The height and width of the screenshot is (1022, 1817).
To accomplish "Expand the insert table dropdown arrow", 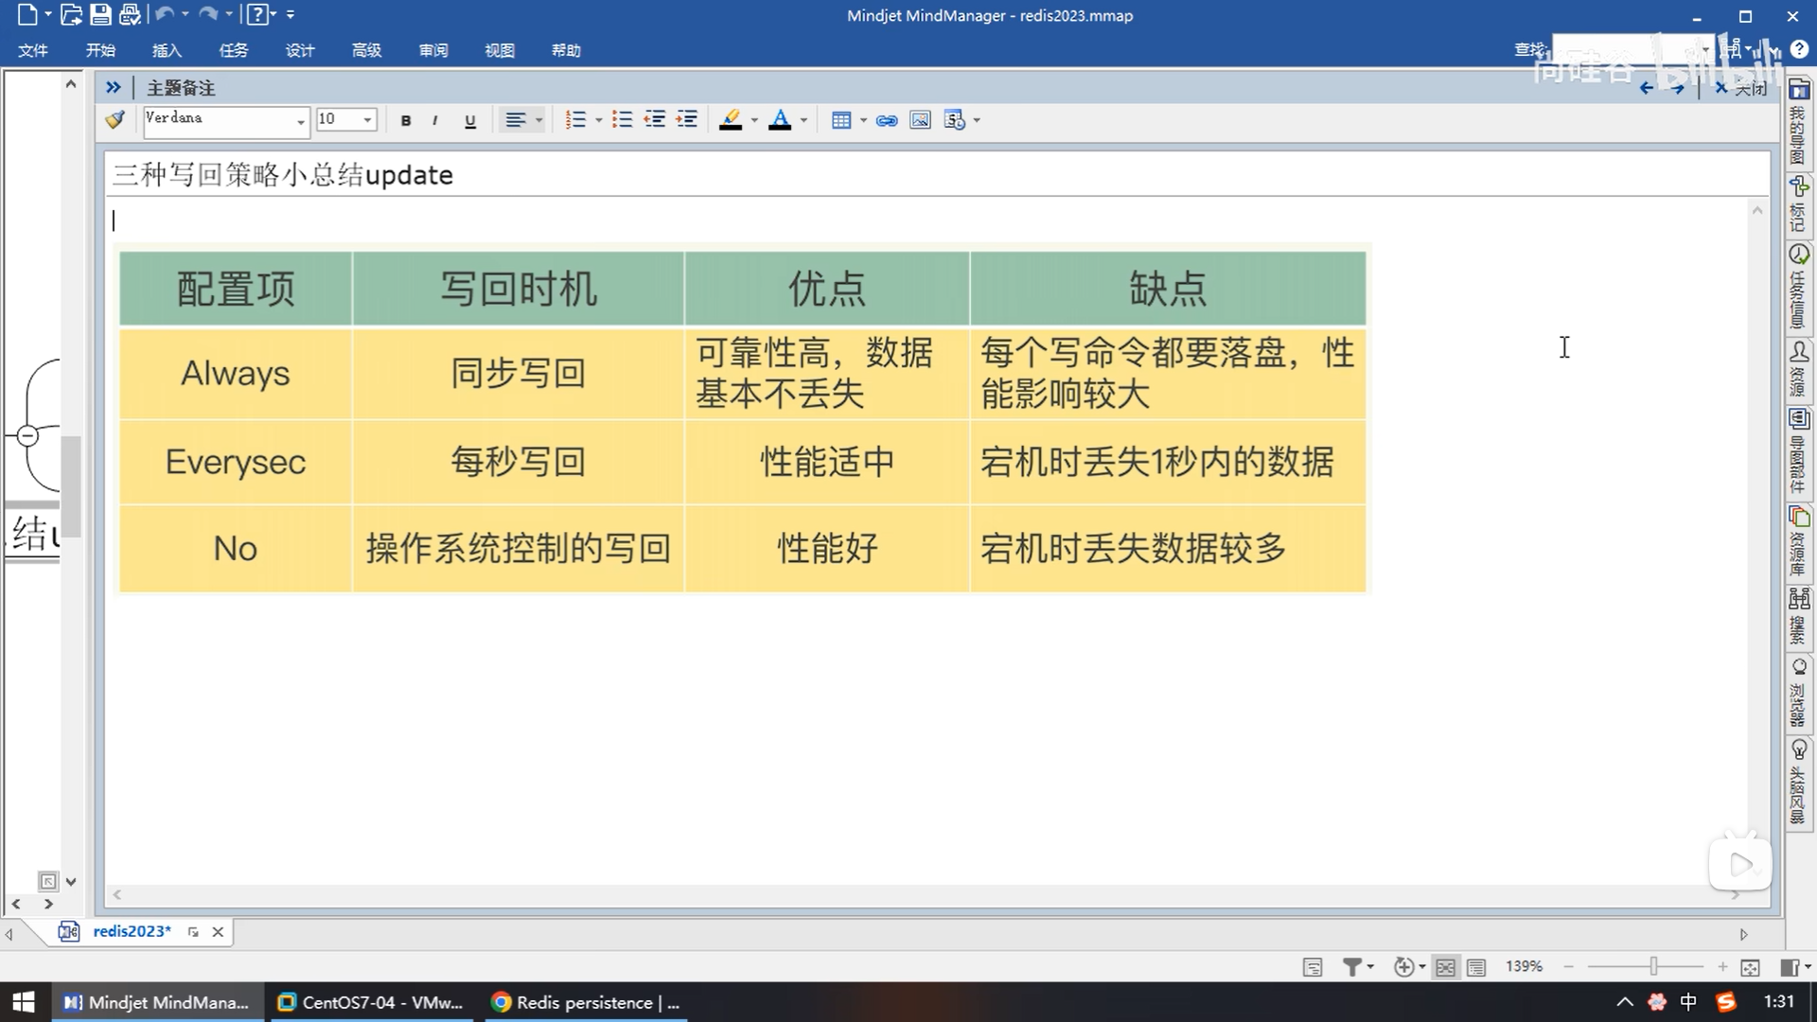I will click(x=863, y=120).
